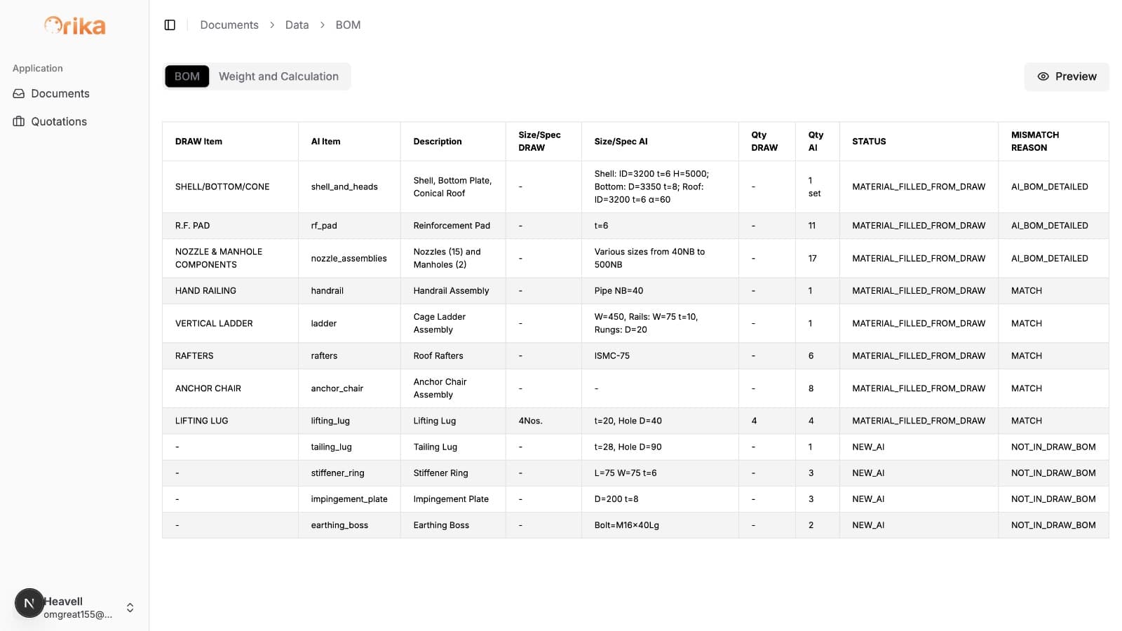
Task: Click the Documents inbox icon in sidebar
Action: [x=19, y=94]
